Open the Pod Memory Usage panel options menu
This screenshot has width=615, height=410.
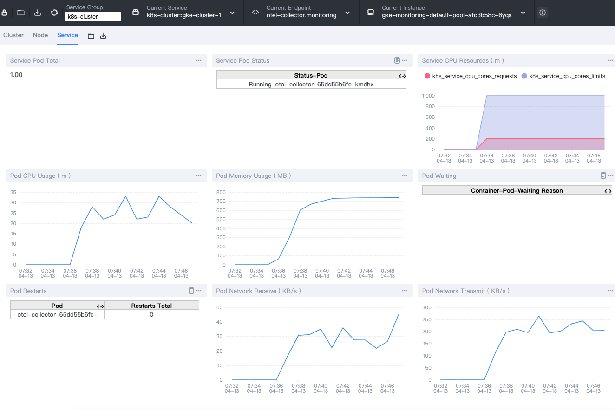pos(405,176)
